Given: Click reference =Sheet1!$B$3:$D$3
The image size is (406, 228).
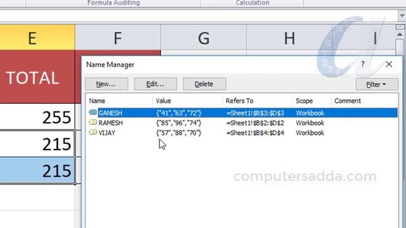Looking at the screenshot, I should point(255,113).
